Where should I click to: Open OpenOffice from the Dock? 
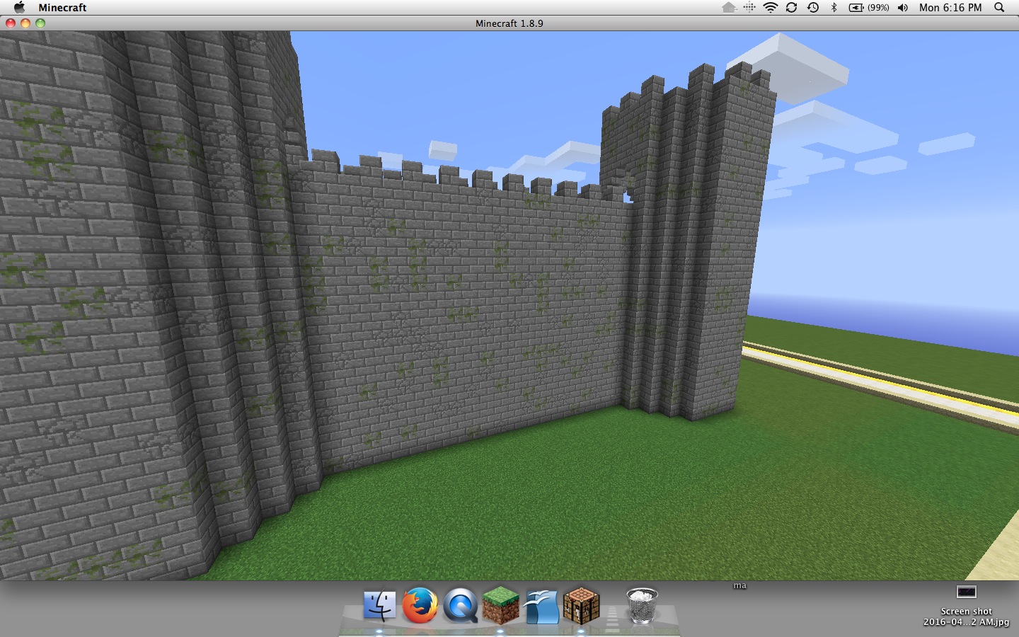click(x=541, y=607)
